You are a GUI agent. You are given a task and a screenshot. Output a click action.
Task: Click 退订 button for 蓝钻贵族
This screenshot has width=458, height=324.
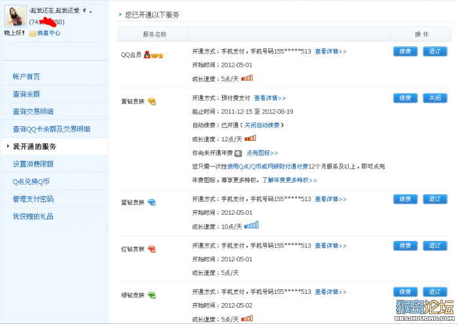click(x=435, y=199)
